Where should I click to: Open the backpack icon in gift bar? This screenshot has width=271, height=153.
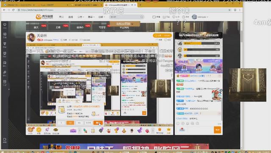(x=160, y=131)
